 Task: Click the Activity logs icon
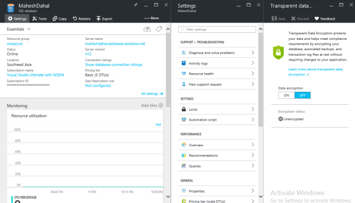[x=184, y=63]
